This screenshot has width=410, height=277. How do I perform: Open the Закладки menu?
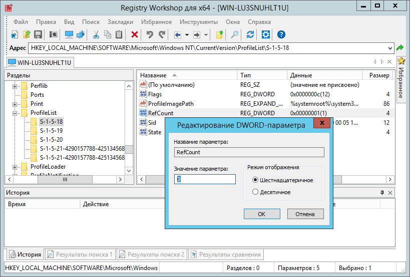click(x=120, y=22)
